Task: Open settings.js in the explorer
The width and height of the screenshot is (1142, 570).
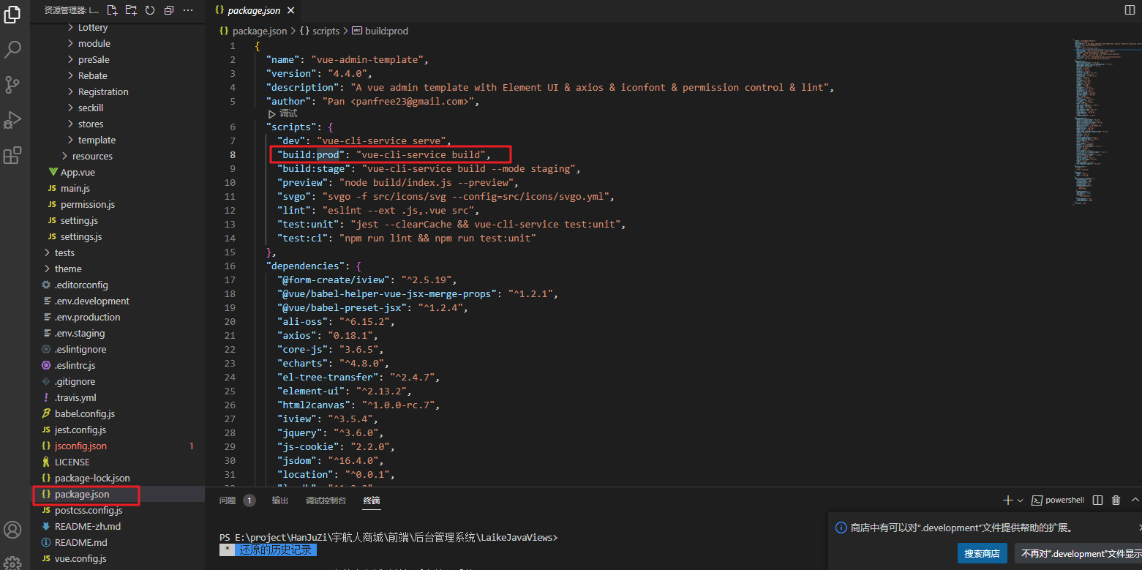Action: point(81,236)
